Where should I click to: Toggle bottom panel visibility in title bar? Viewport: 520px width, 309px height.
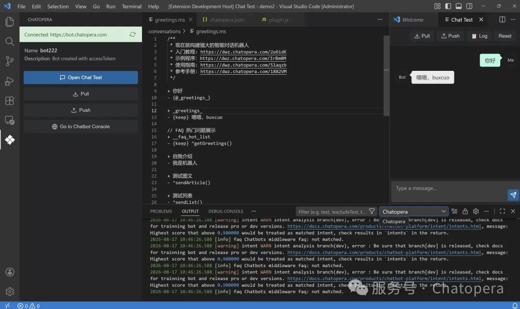pyautogui.click(x=459, y=6)
